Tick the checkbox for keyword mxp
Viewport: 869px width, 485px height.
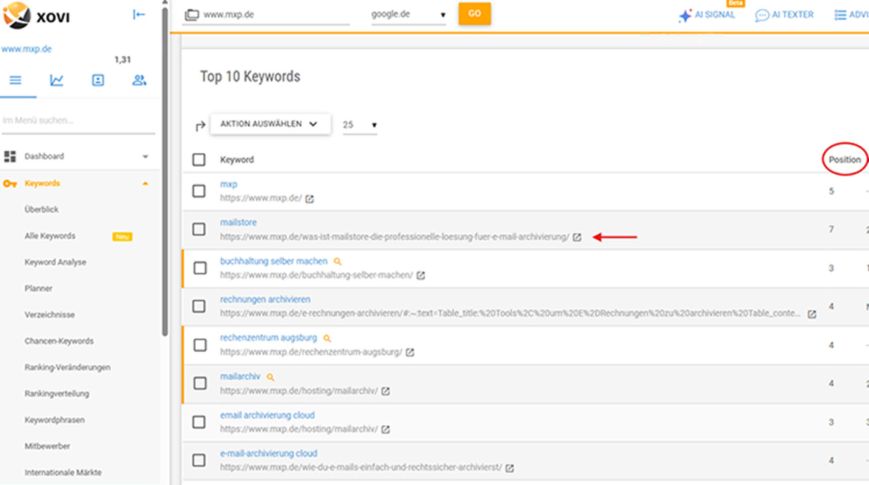(x=199, y=191)
